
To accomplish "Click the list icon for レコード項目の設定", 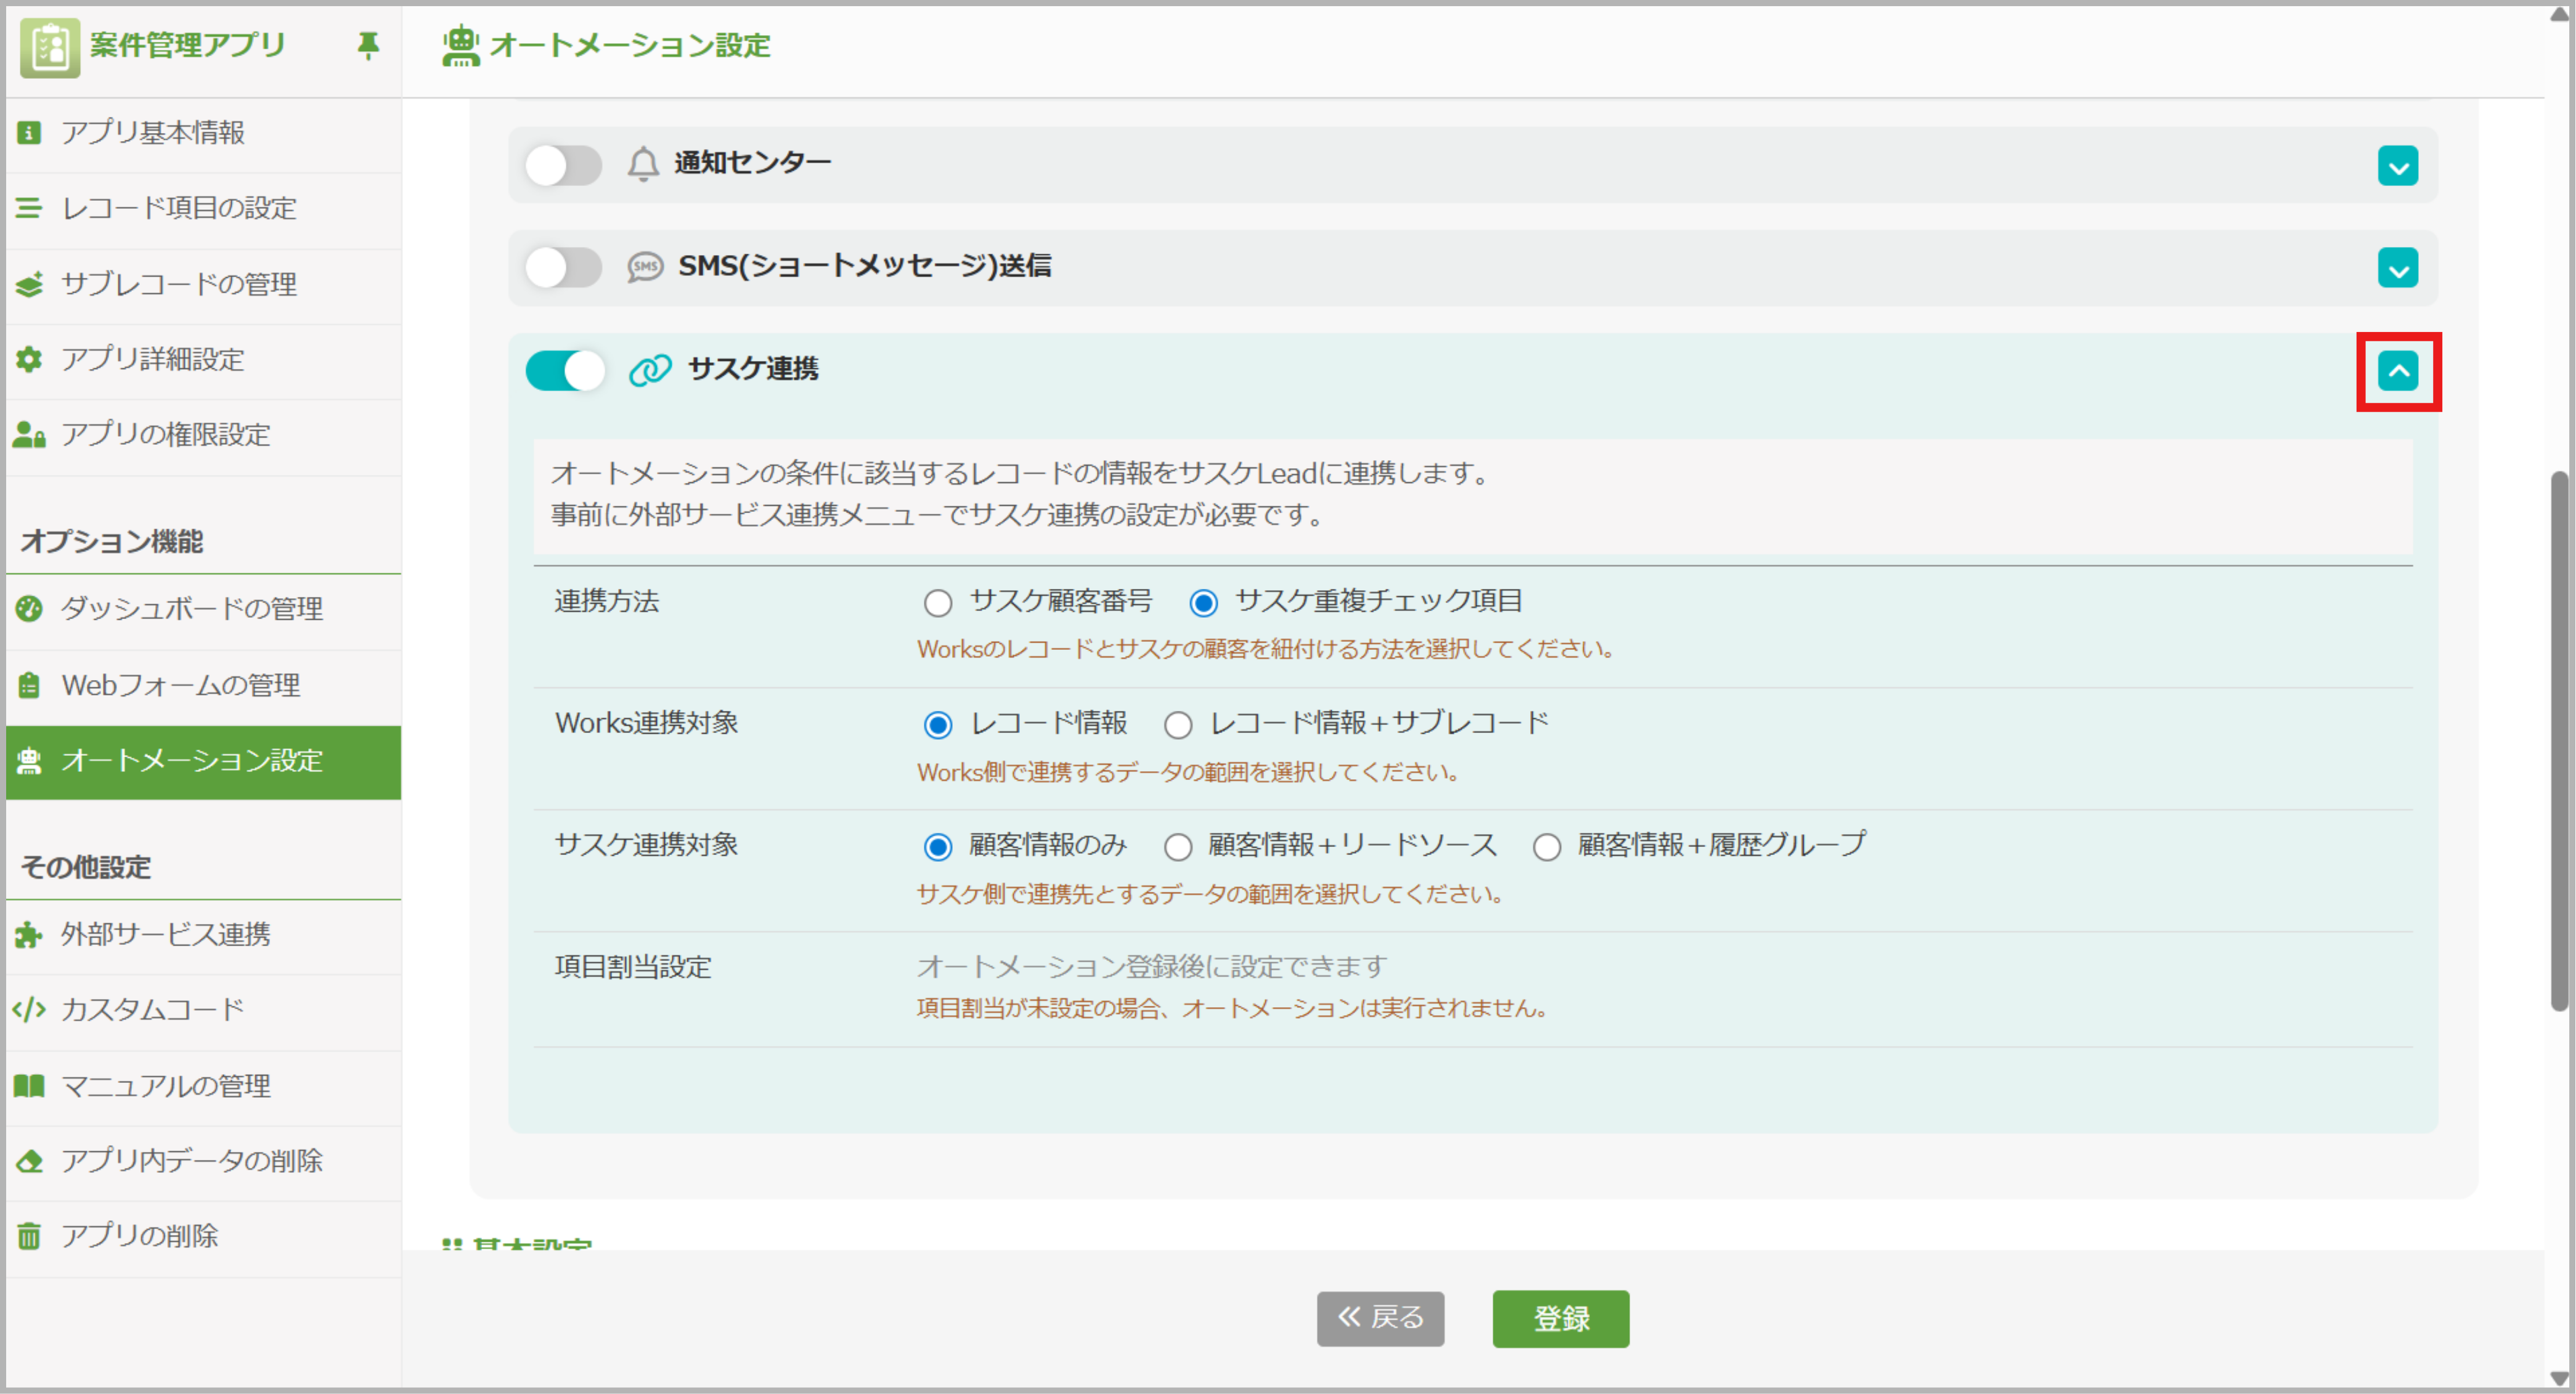I will [29, 208].
